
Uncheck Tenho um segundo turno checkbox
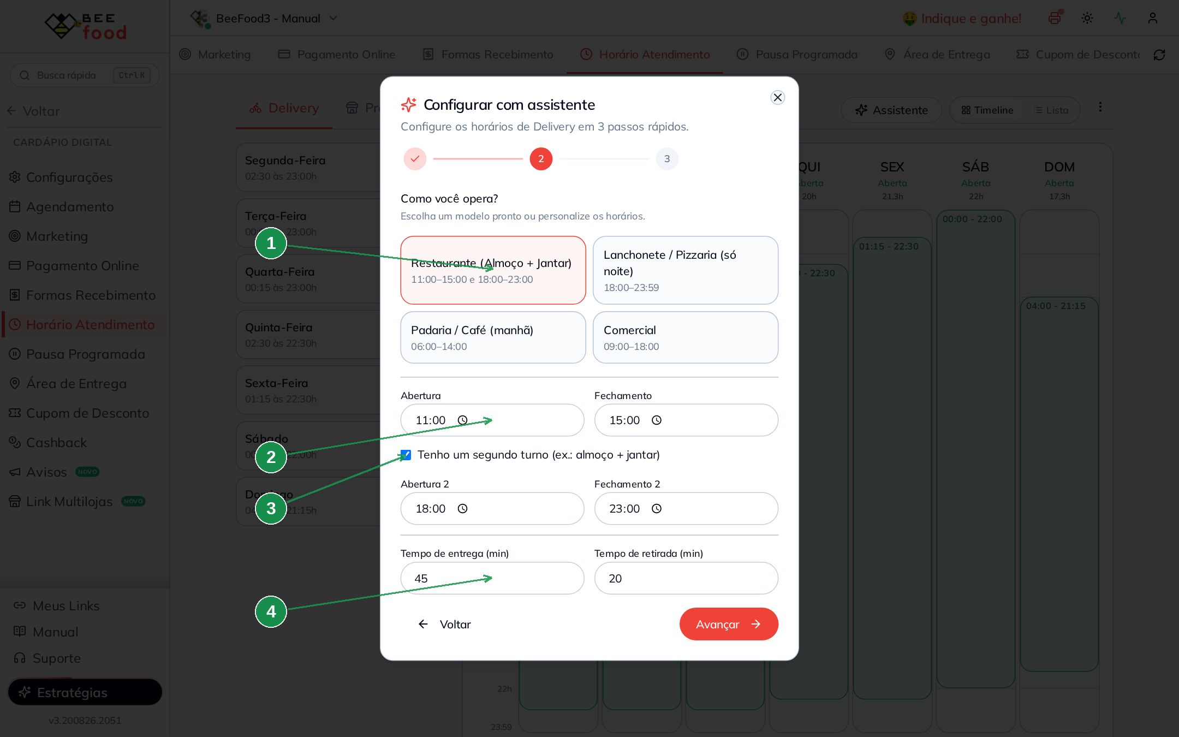tap(406, 455)
